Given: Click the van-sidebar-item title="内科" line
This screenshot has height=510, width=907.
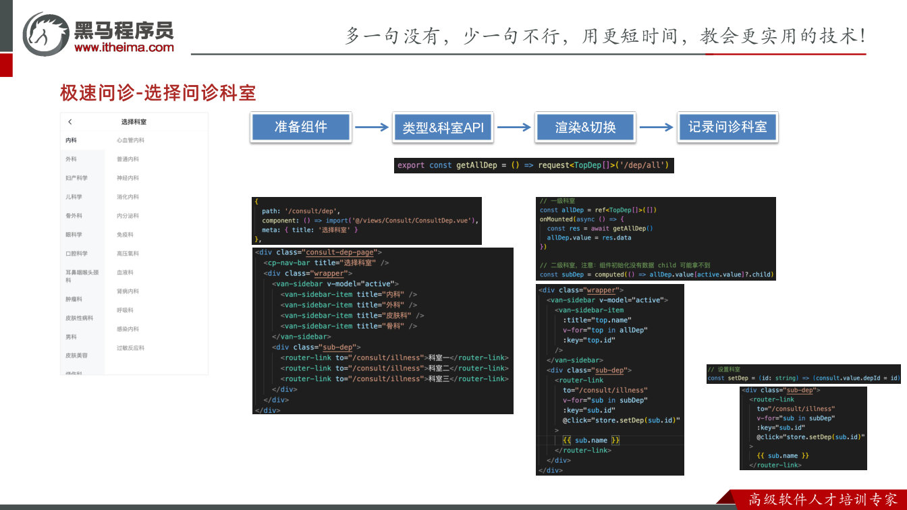Looking at the screenshot, I should [x=349, y=294].
